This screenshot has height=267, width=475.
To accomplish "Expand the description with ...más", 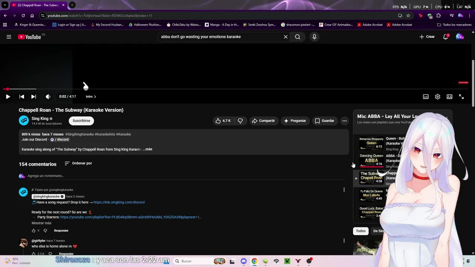I will point(147,149).
